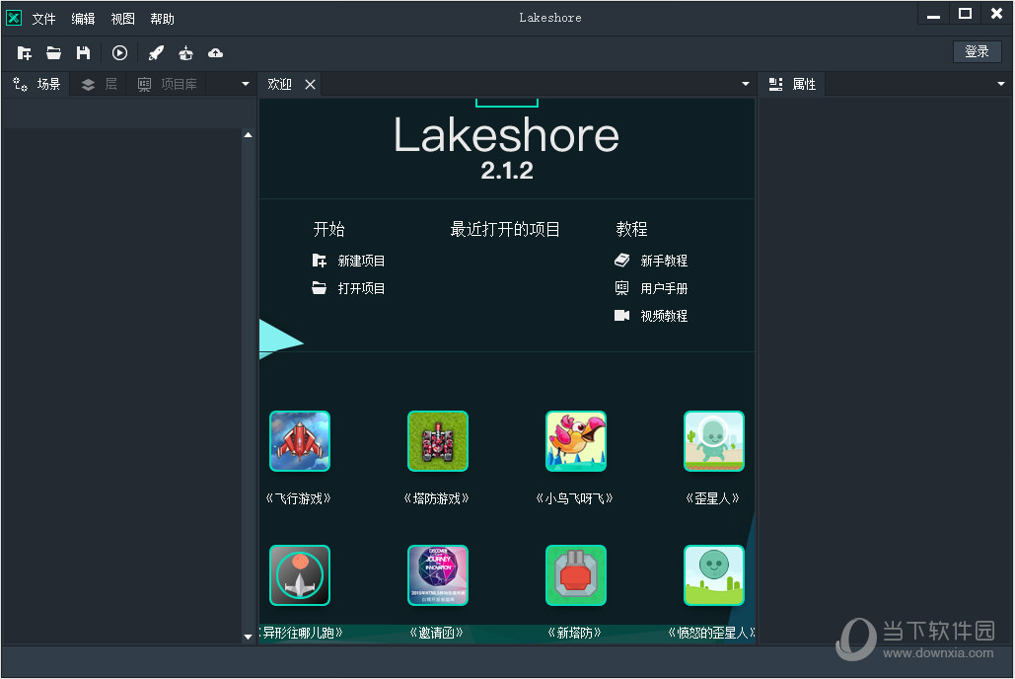
Task: Open the 文件 menu
Action: (44, 19)
